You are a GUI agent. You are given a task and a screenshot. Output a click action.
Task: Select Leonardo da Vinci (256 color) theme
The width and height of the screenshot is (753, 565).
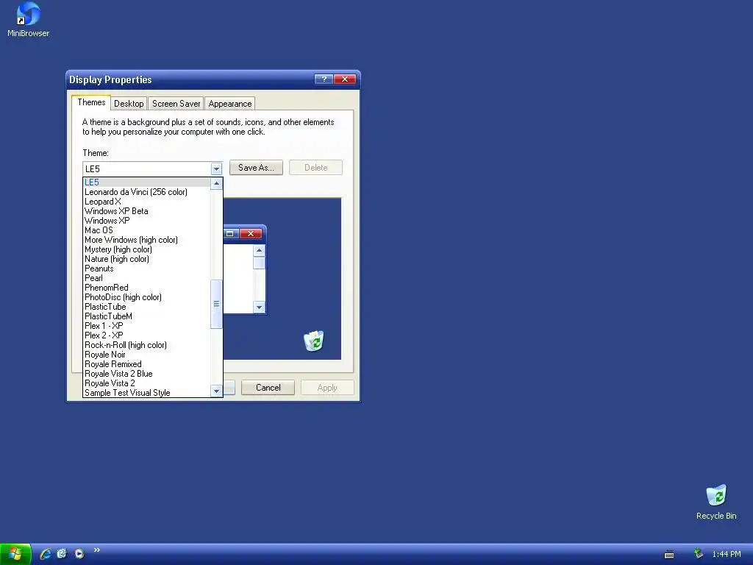point(146,192)
